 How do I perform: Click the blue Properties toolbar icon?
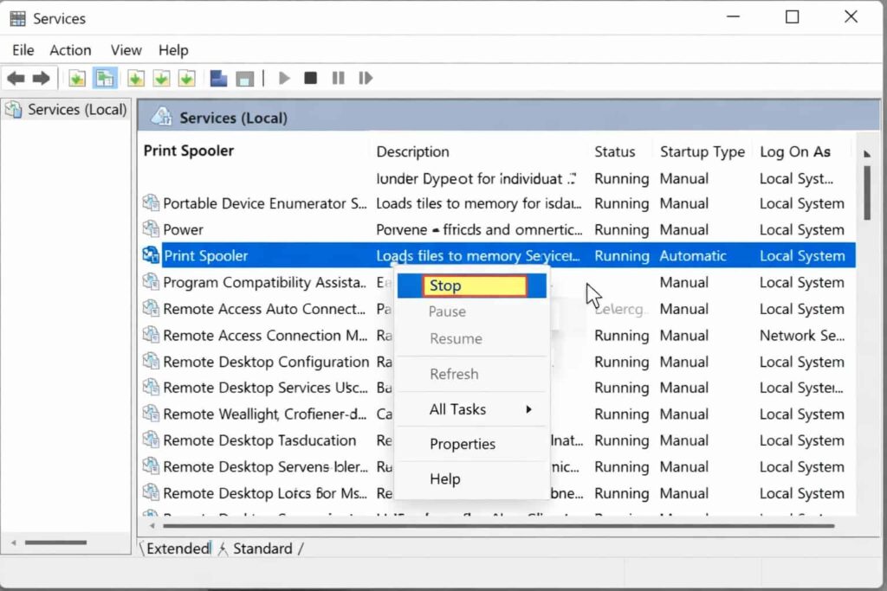click(218, 79)
